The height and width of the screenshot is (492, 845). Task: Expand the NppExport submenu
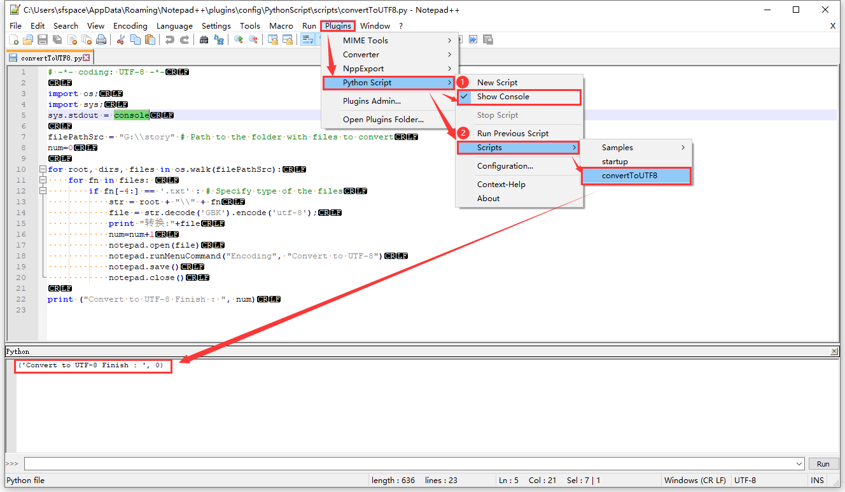pos(389,68)
